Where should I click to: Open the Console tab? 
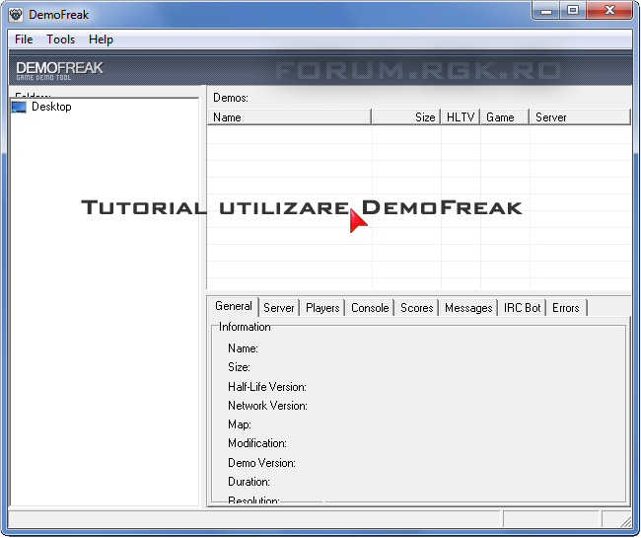coord(370,308)
